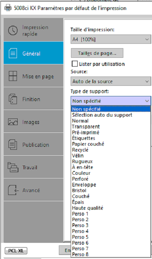Choose Sélection auto du support option
The height and width of the screenshot is (259, 152).
(x=102, y=115)
